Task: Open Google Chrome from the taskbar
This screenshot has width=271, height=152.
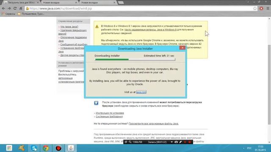Action: tap(46, 148)
